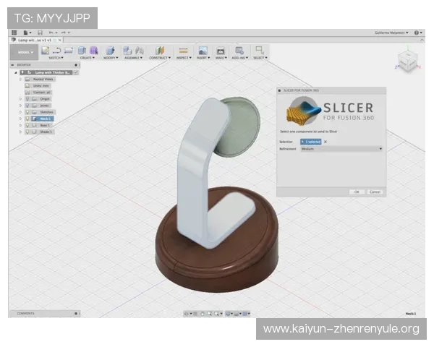Click the Help question mark icon
Screen dimensions: 434x347
(417, 33)
